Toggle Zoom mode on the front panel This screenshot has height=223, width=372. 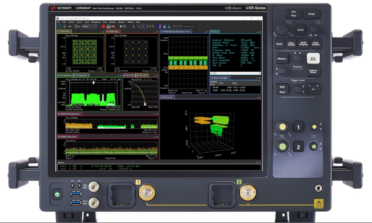point(300,30)
